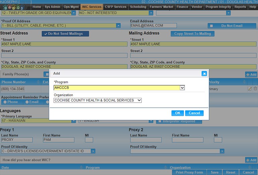
Task: Click OK in the Add dialog
Action: [x=177, y=113]
